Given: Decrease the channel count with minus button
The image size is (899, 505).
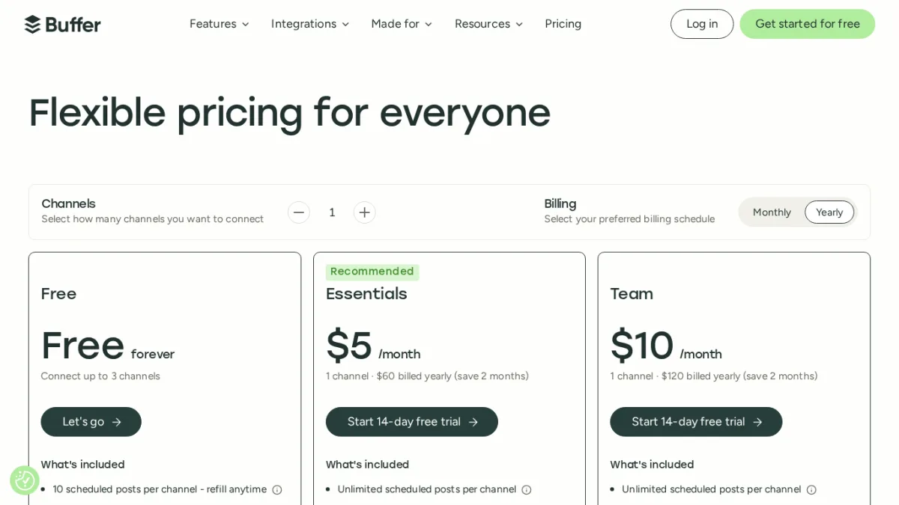Looking at the screenshot, I should pos(299,212).
